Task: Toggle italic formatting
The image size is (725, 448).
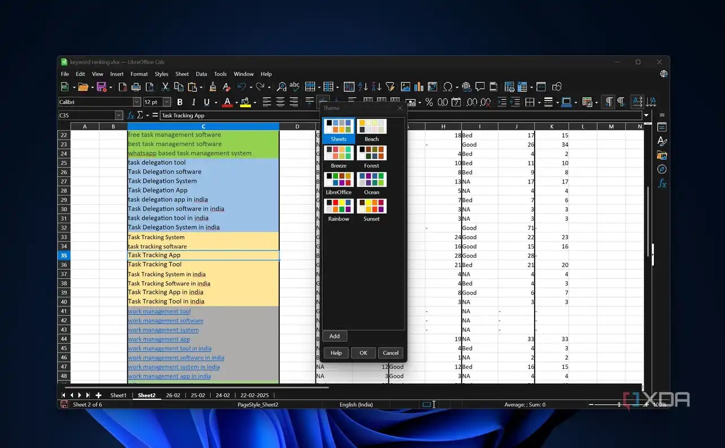Action: click(x=193, y=102)
